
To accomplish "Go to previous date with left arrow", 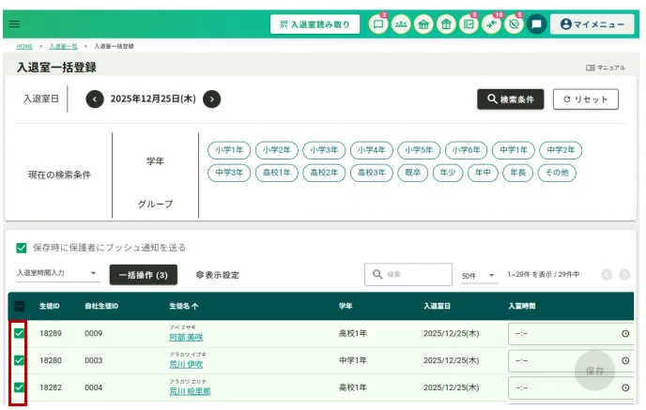I will point(95,99).
